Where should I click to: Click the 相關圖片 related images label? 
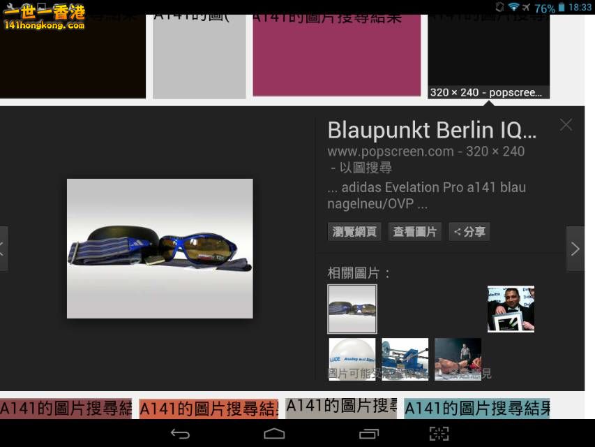359,273
